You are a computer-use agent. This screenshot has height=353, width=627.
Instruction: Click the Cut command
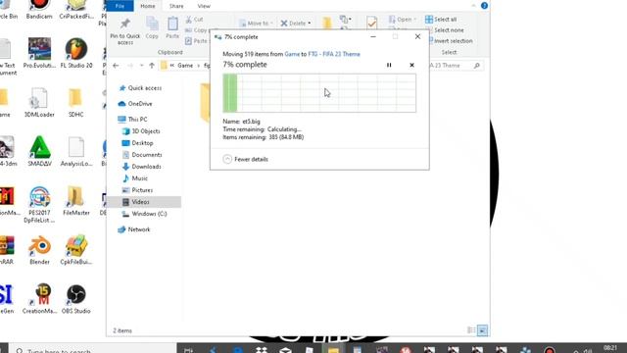tap(194, 20)
